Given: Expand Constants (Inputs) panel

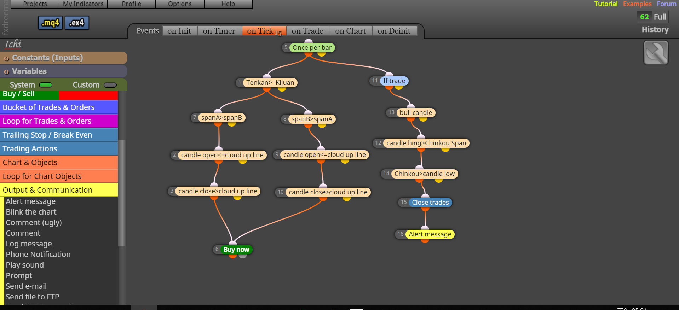Looking at the screenshot, I should click(64, 58).
